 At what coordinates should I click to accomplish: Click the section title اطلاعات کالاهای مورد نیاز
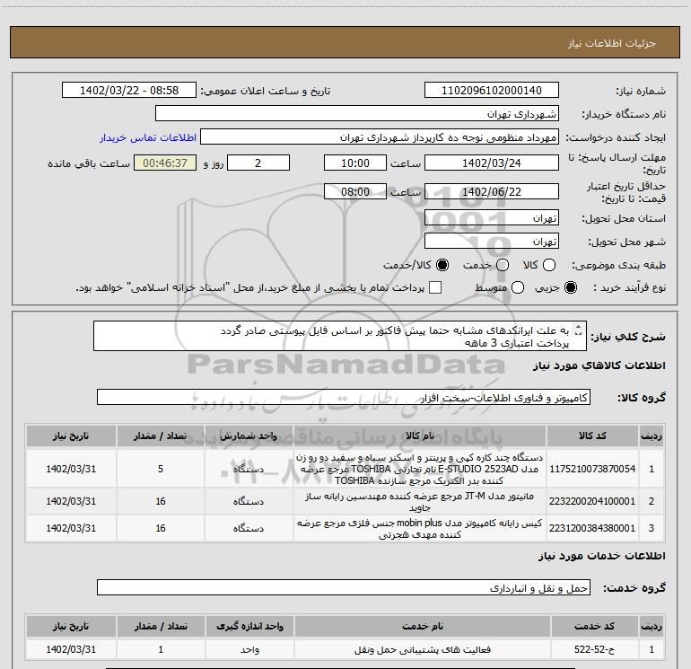point(599,365)
